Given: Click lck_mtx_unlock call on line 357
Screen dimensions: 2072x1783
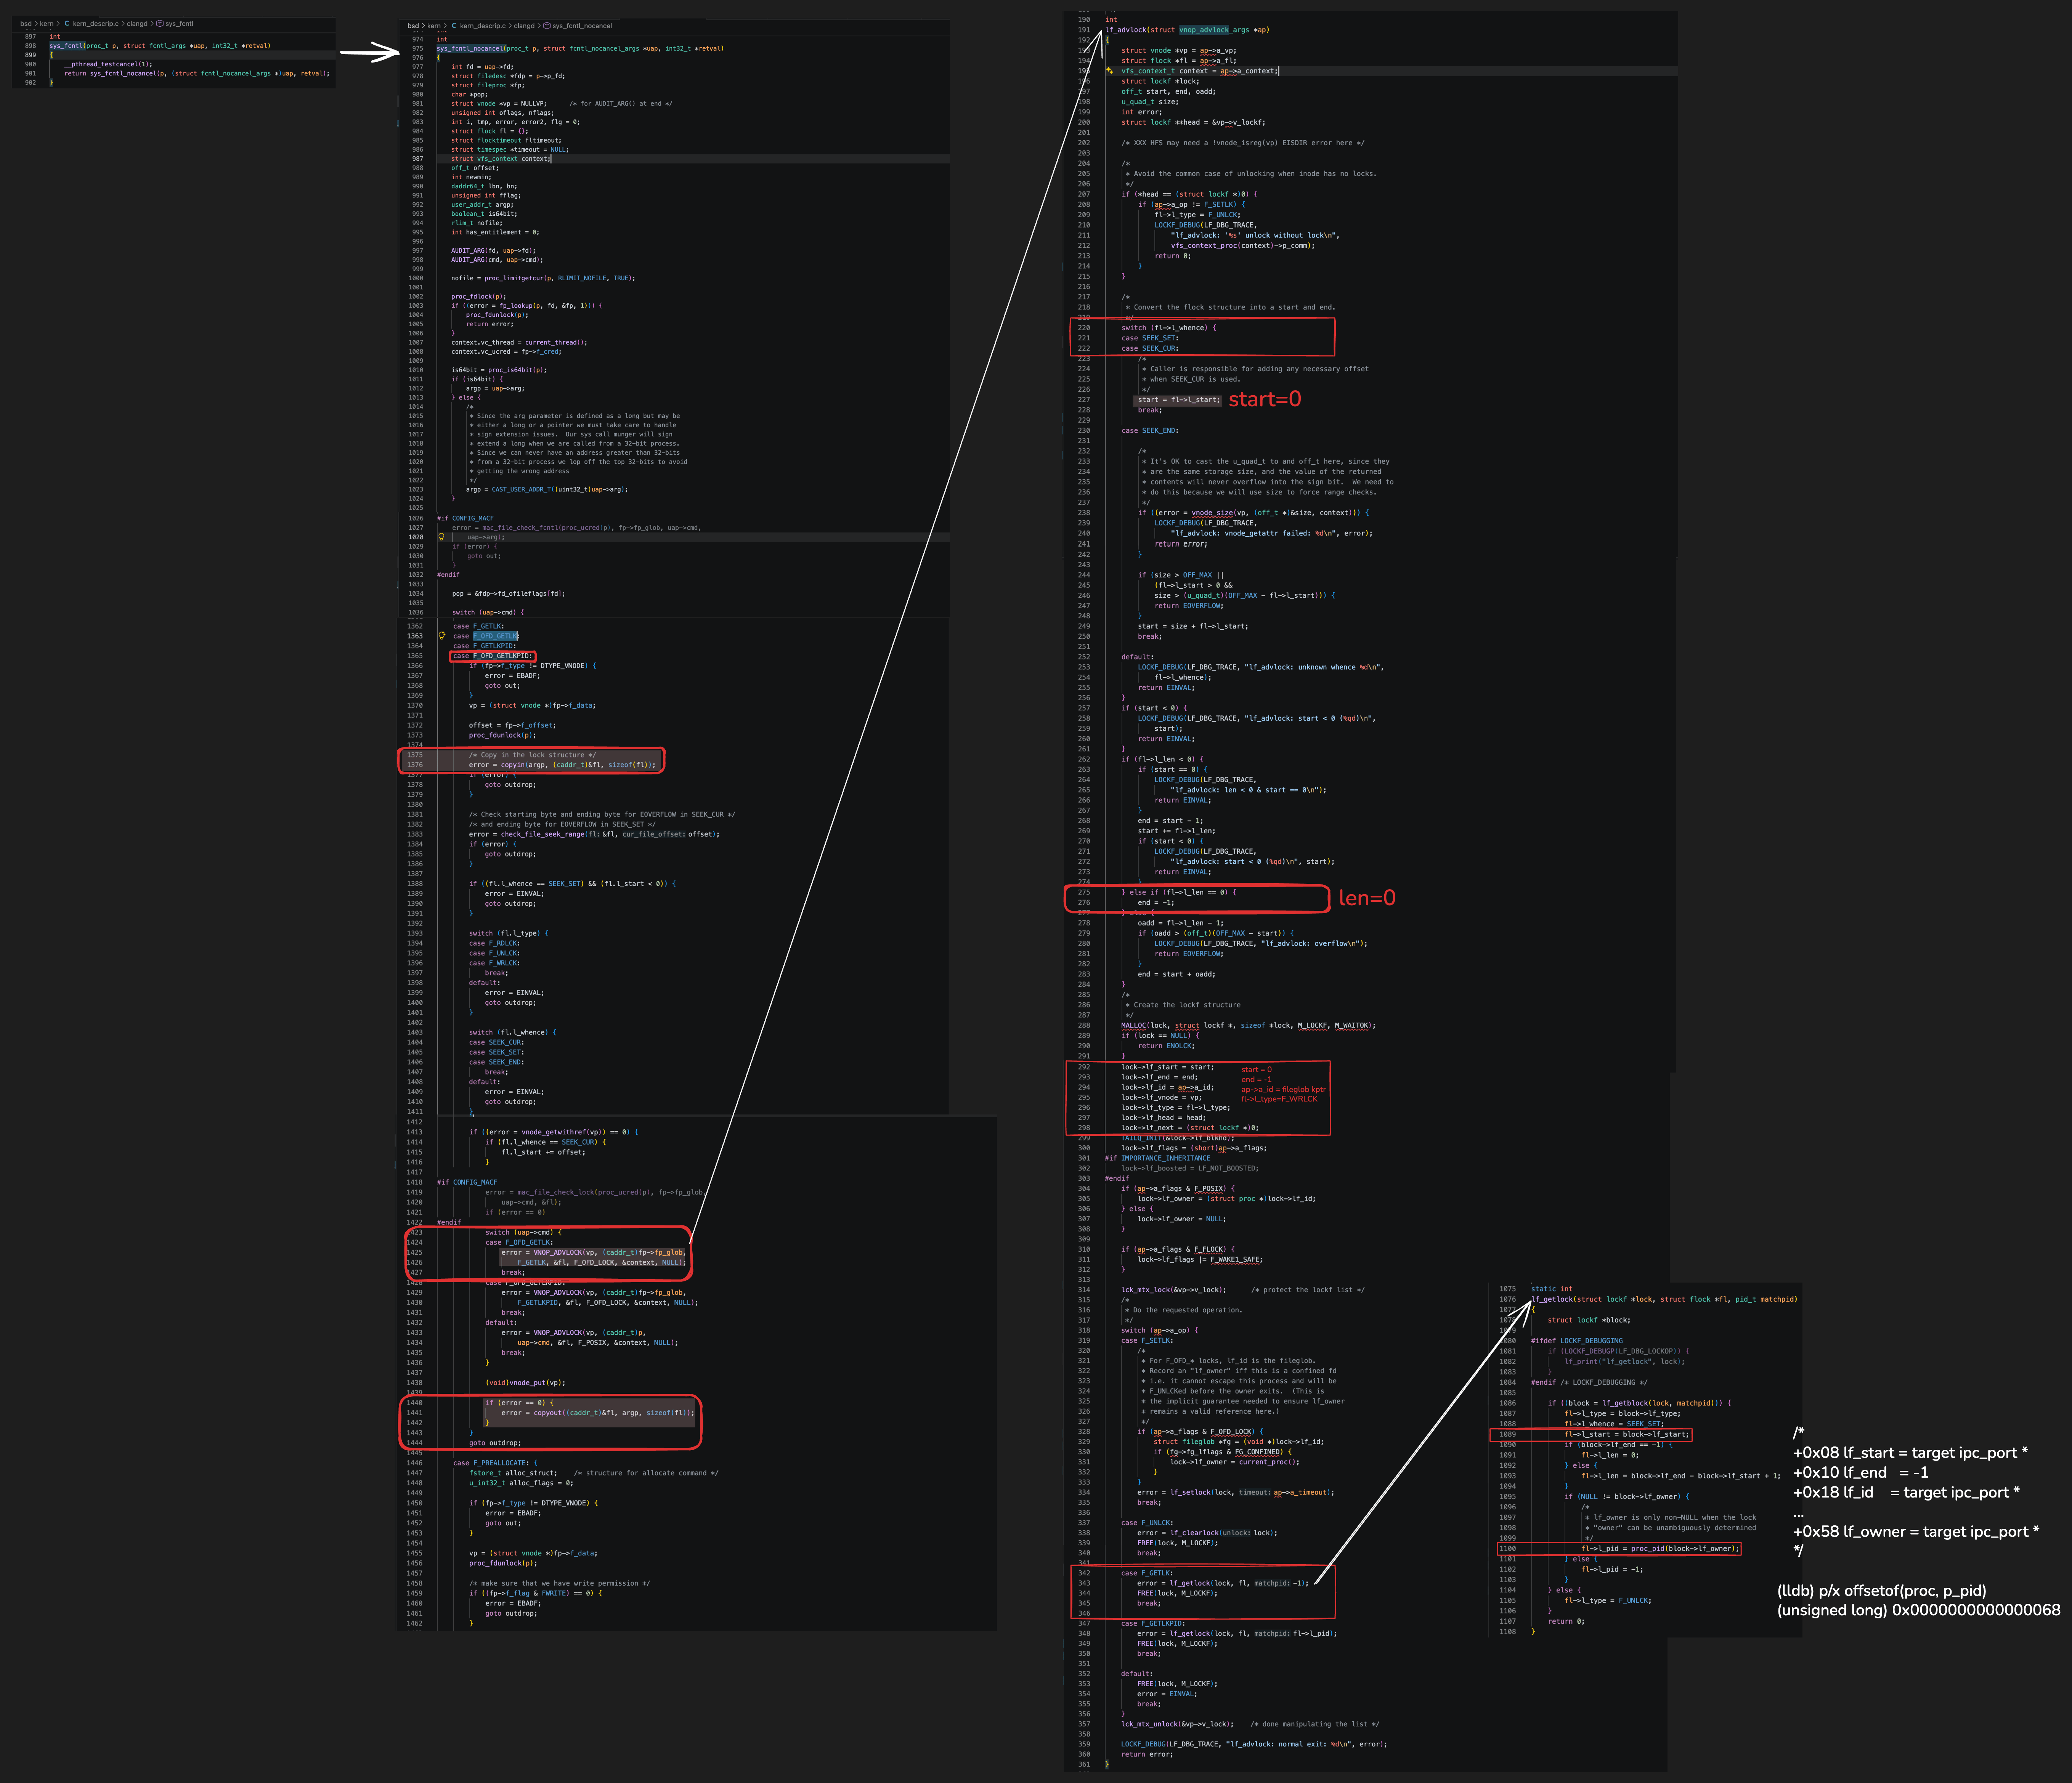Looking at the screenshot, I should (1177, 1724).
